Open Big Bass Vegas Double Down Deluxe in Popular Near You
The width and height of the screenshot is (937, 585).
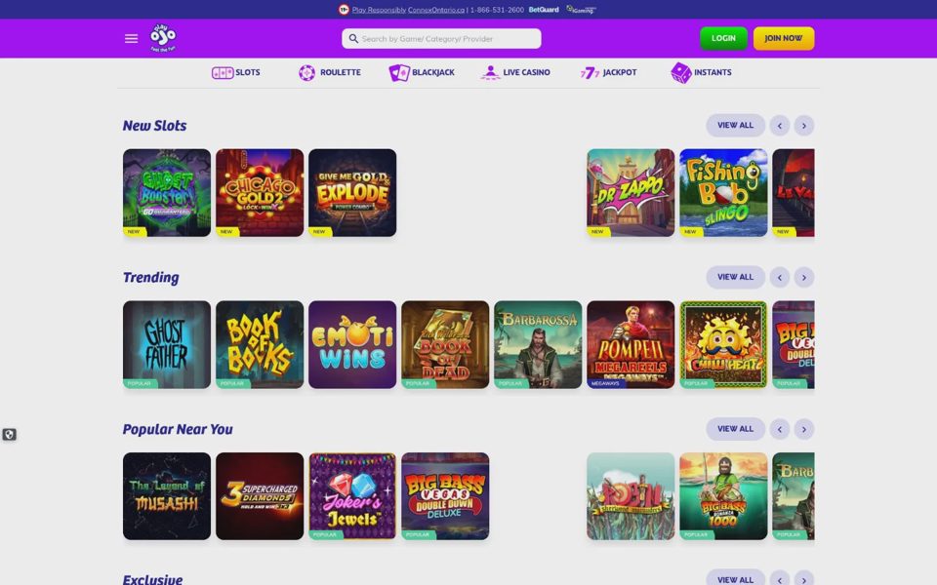[x=445, y=496]
